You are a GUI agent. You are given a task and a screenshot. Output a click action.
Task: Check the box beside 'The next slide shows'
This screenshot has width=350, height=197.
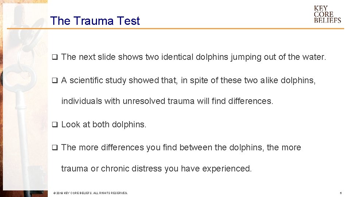[x=55, y=57]
